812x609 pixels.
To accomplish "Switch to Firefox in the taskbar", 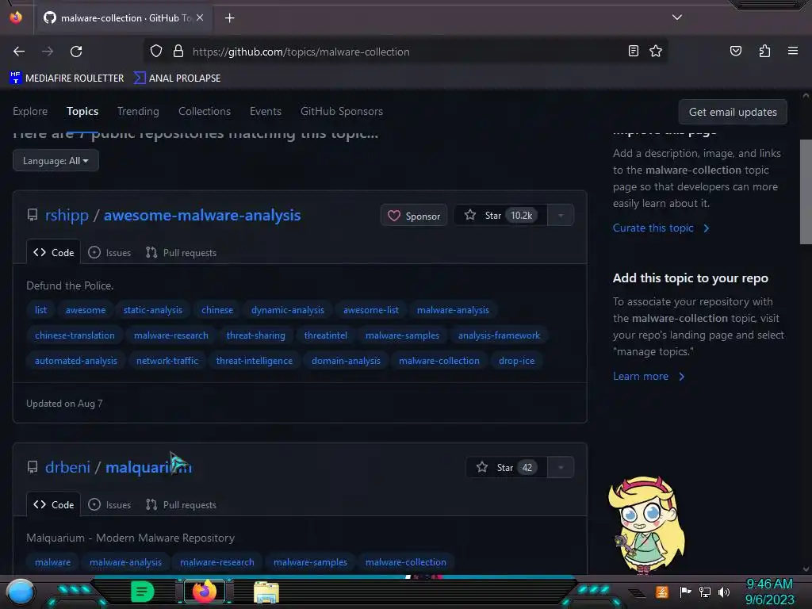I will 204,592.
